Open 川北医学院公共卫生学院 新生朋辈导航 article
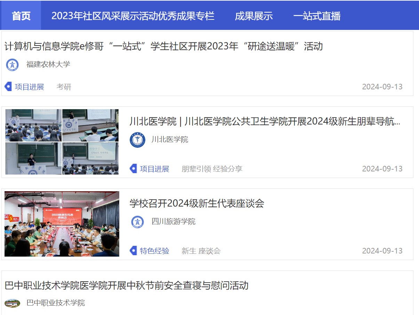The width and height of the screenshot is (419, 315). click(x=265, y=121)
